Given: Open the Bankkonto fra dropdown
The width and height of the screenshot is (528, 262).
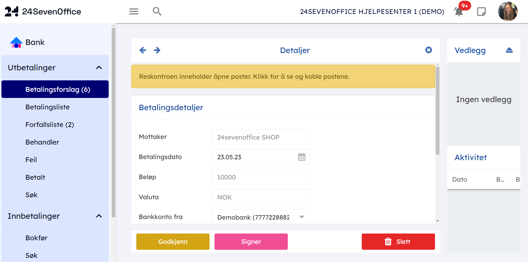Looking at the screenshot, I should (x=301, y=217).
